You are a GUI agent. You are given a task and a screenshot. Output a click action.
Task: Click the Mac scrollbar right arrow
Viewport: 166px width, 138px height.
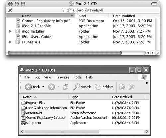[x=153, y=53]
